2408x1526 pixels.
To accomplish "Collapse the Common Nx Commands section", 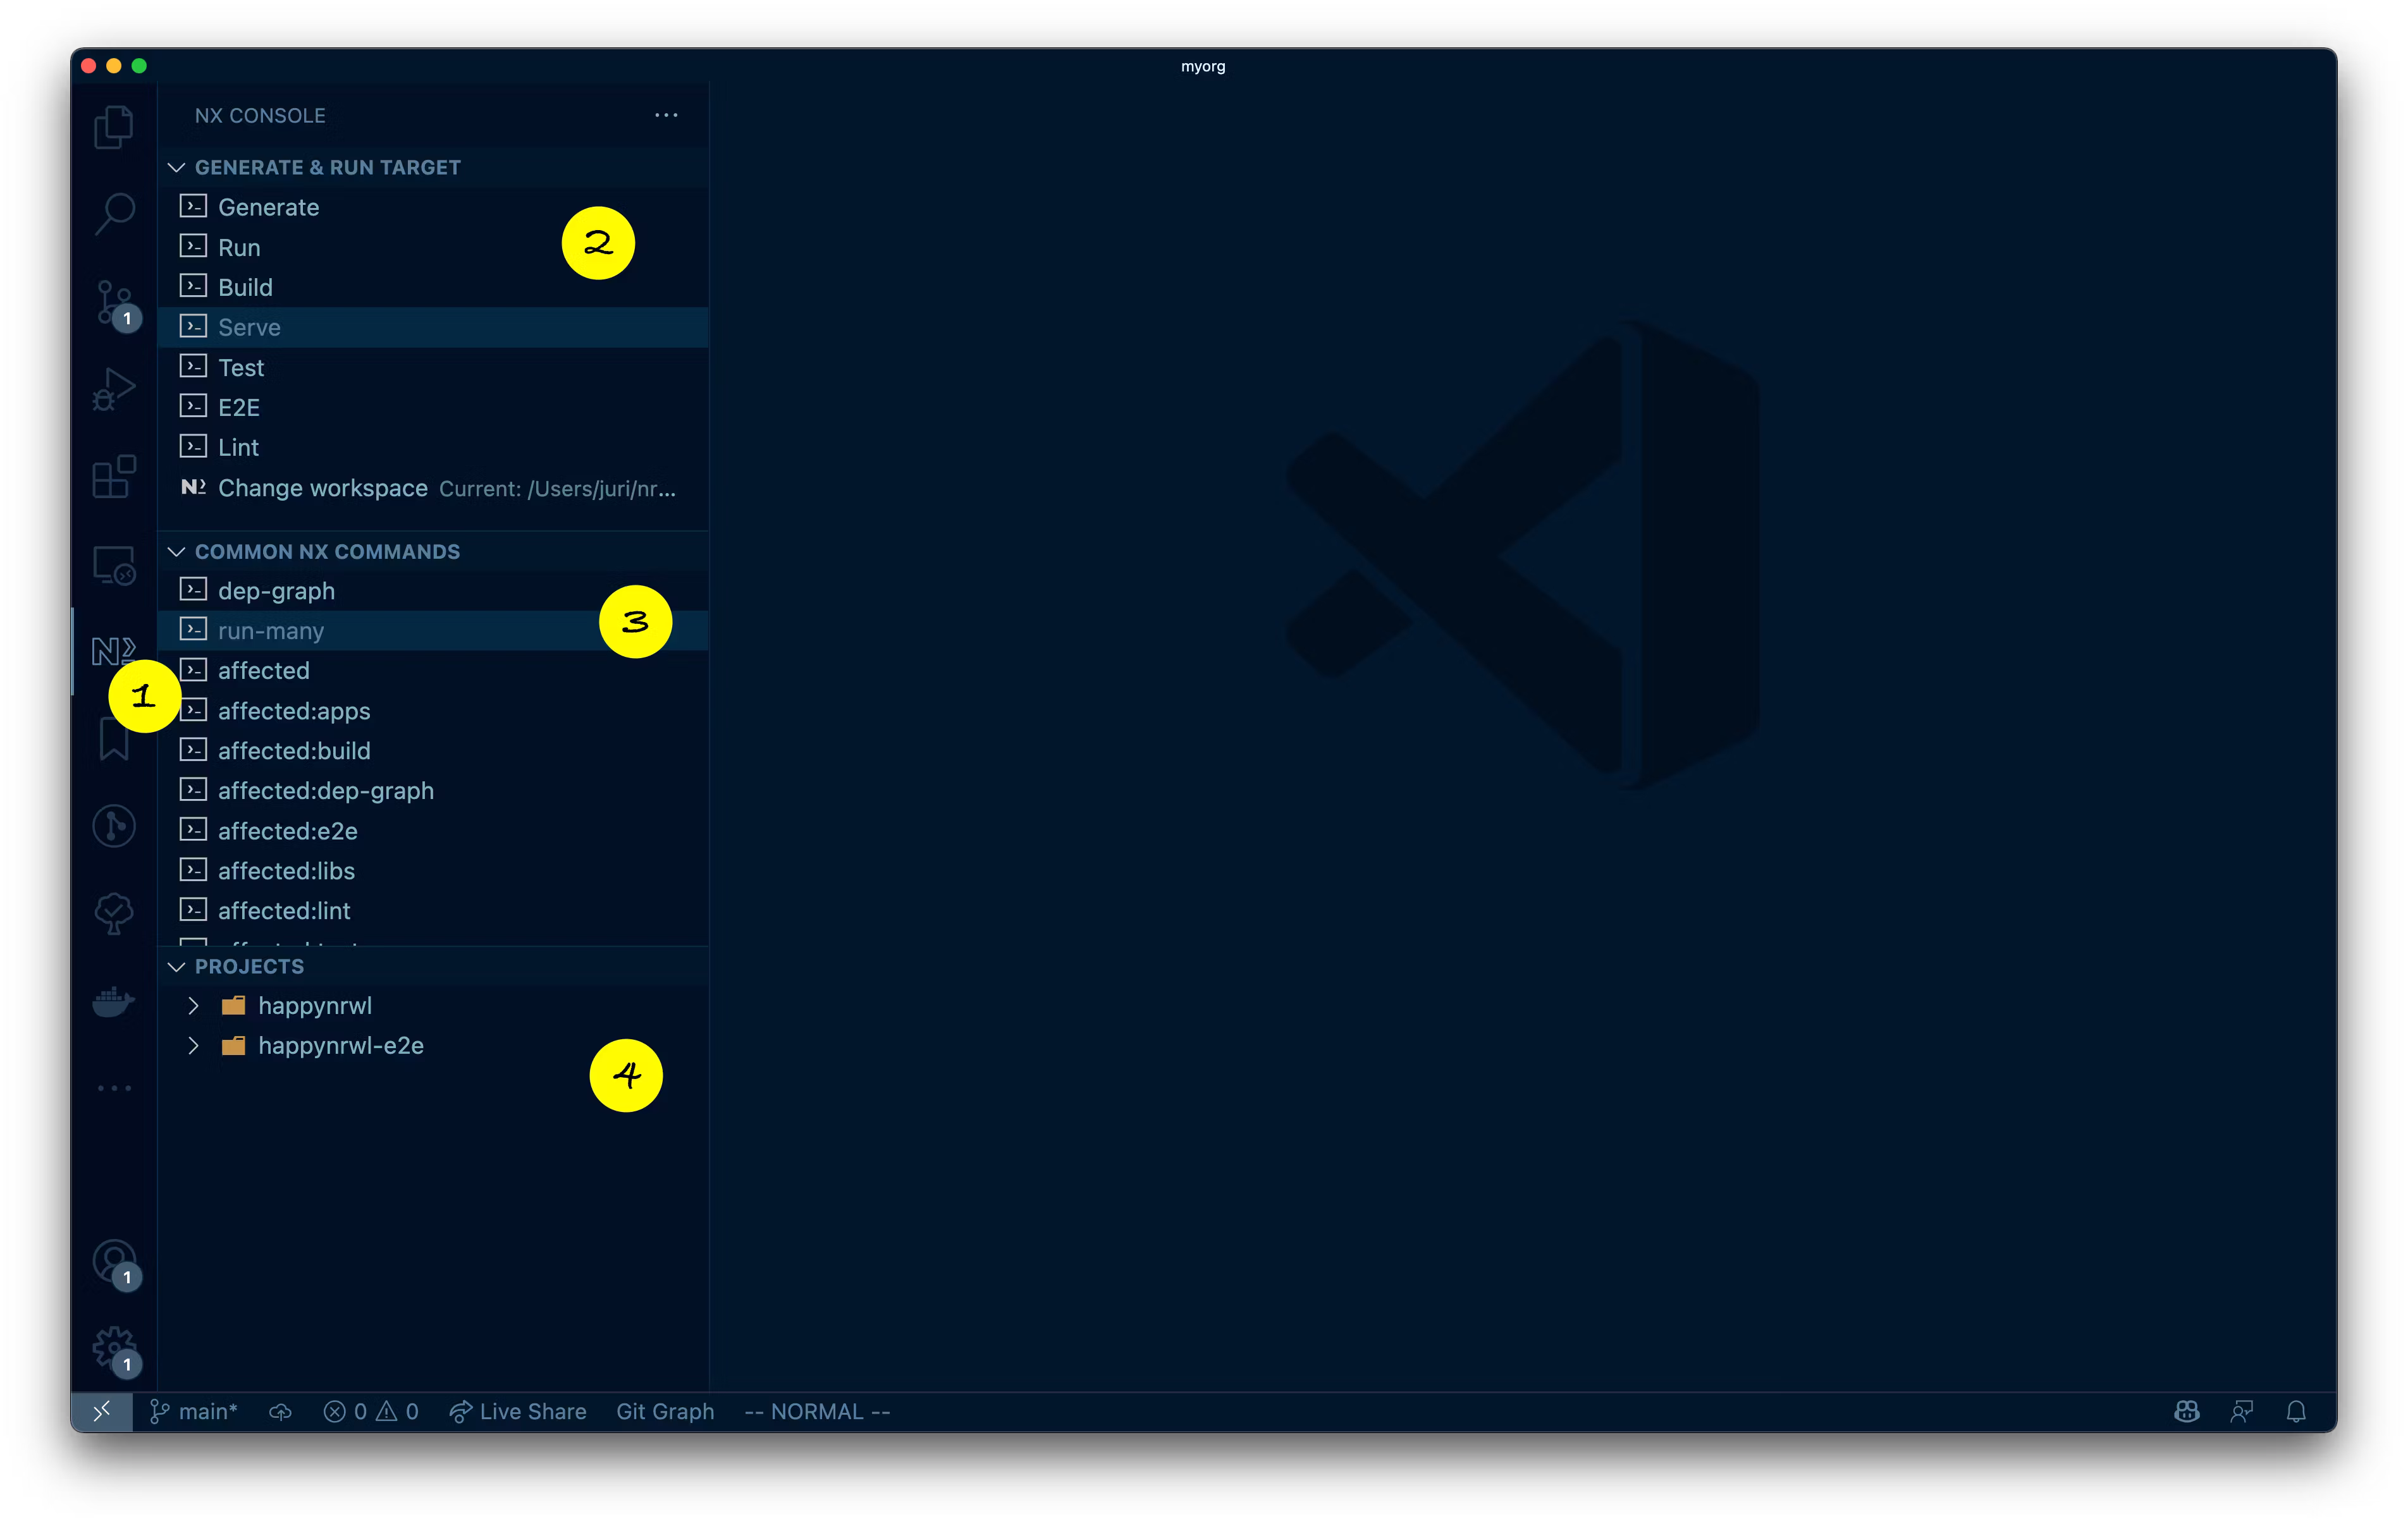I will (x=177, y=552).
